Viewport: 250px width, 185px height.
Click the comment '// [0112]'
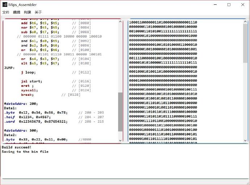pyautogui.click(x=82, y=72)
